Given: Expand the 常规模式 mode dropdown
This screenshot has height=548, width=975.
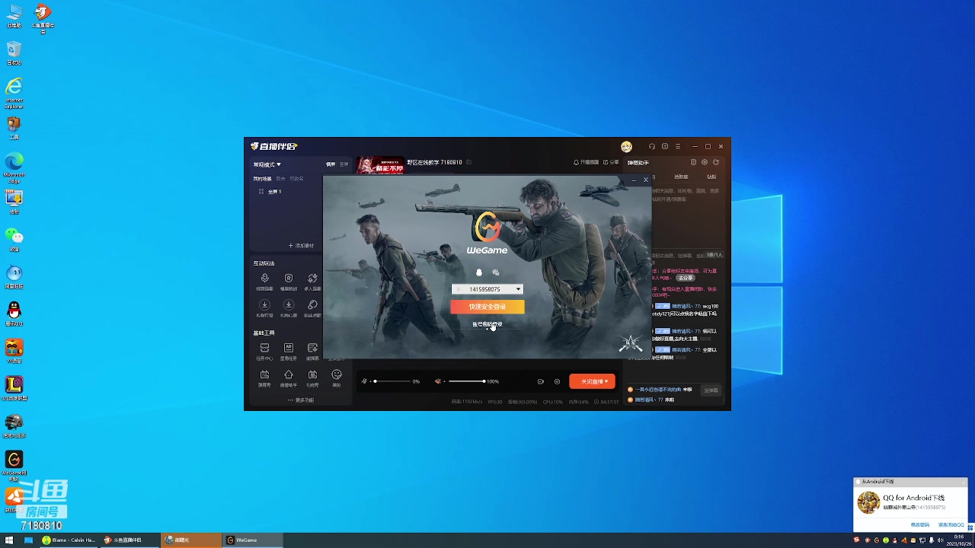Looking at the screenshot, I should (x=267, y=164).
